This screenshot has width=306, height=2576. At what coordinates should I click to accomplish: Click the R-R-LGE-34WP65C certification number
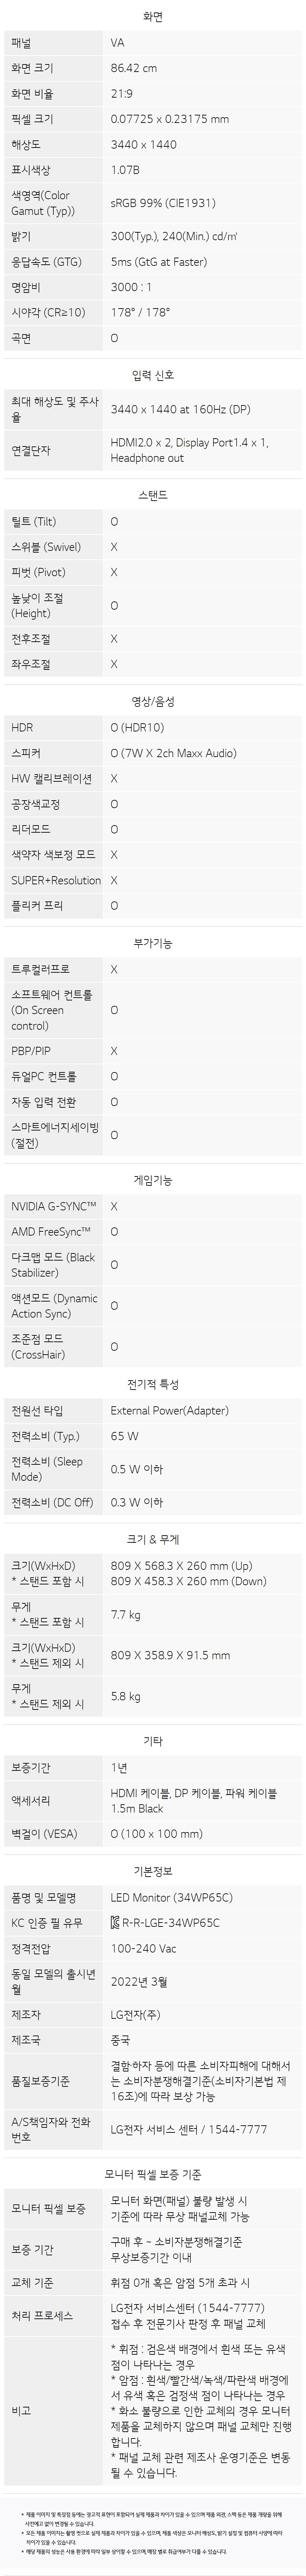[x=170, y=1922]
